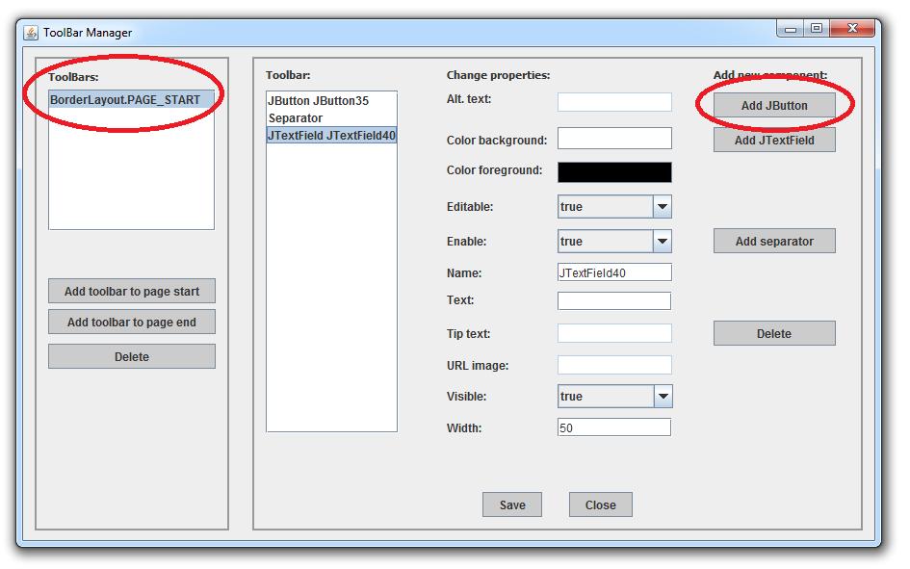
Task: Click Add toolbar to page start
Action: tap(132, 291)
